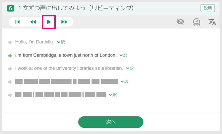Screen dimensions: 222x134
Task: Open the 説明 explanation button
Action: pos(208,8)
